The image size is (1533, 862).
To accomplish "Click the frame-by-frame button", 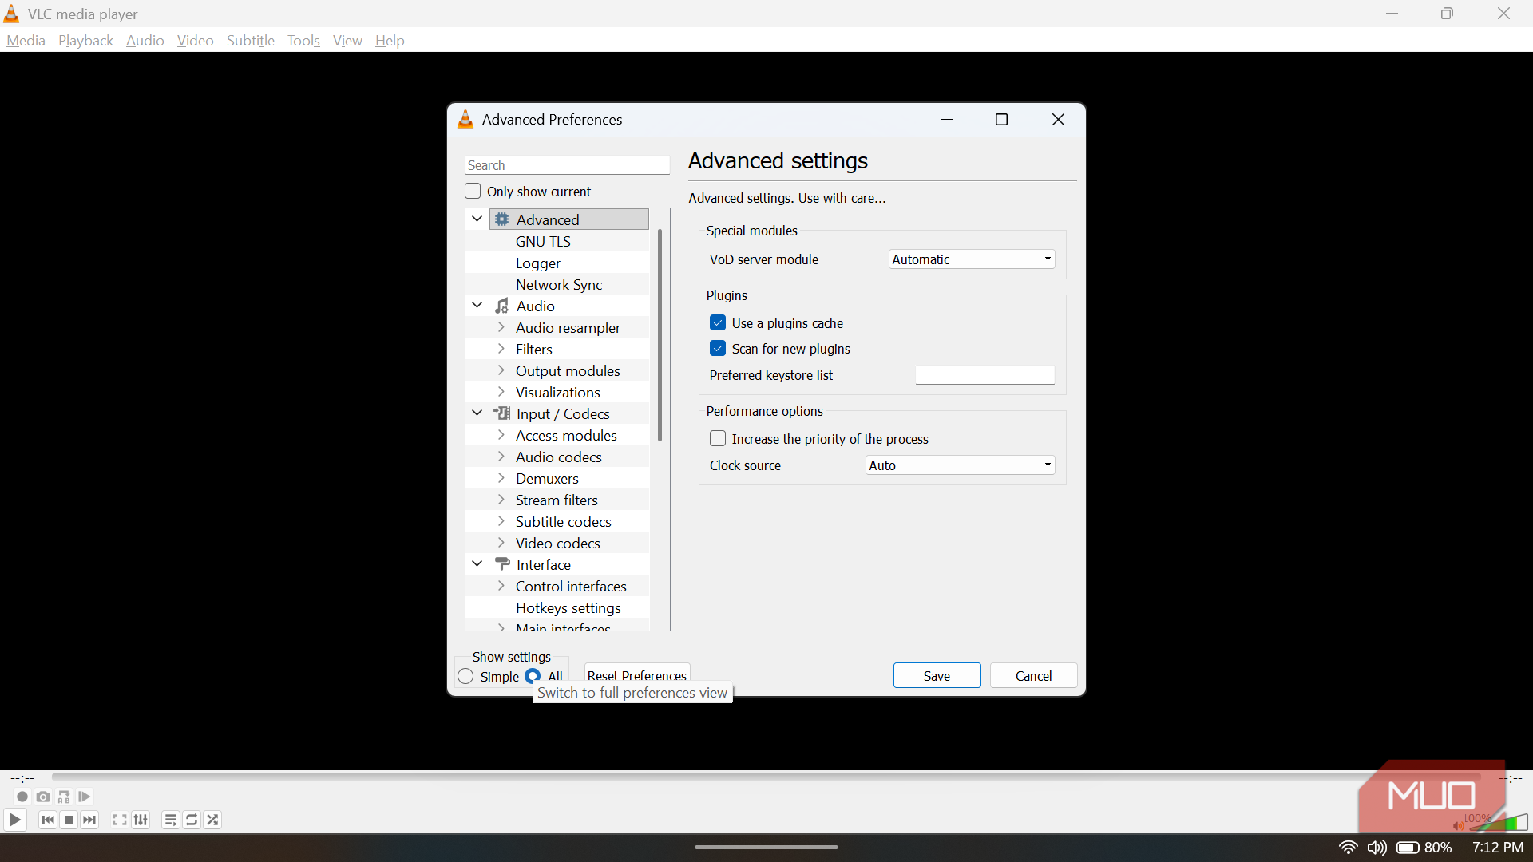I will point(85,797).
